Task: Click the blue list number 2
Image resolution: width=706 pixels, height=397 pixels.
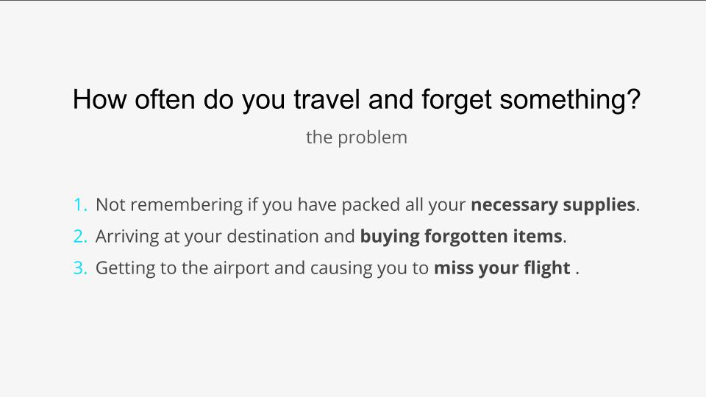Action: pyautogui.click(x=80, y=236)
